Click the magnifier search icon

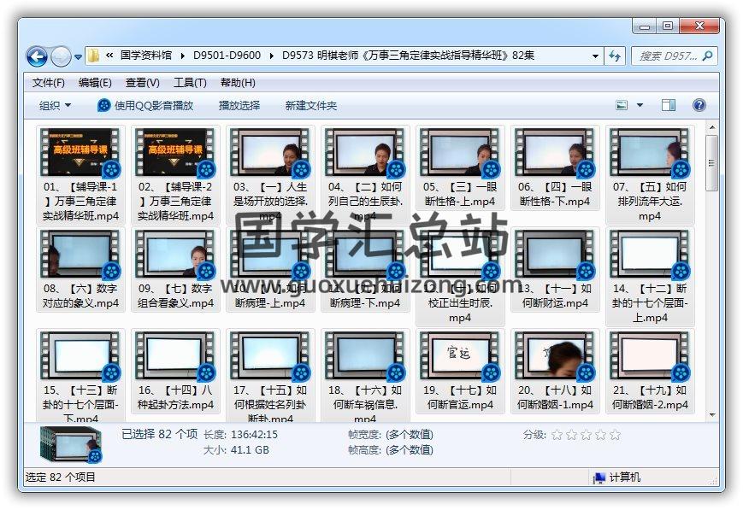coord(707,56)
